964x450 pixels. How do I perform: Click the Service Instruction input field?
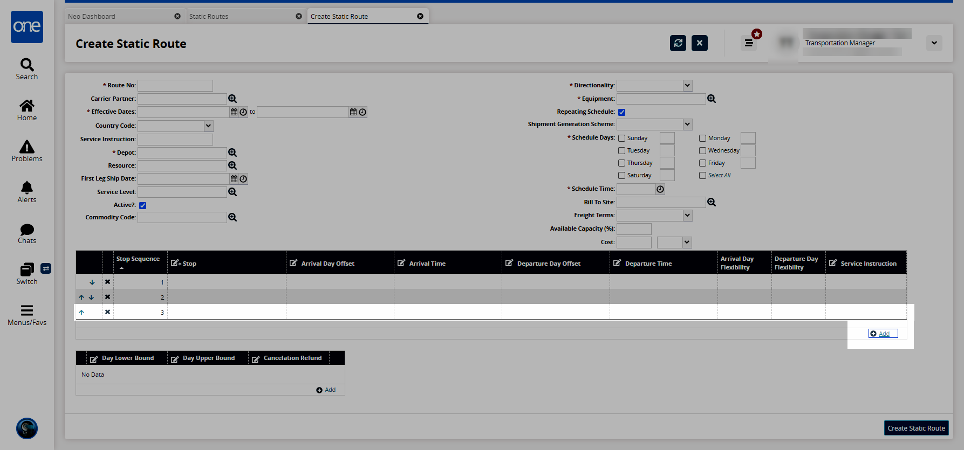point(175,139)
